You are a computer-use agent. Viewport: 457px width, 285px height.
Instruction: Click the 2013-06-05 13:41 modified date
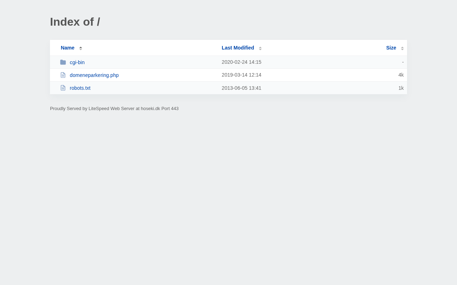tap(241, 88)
